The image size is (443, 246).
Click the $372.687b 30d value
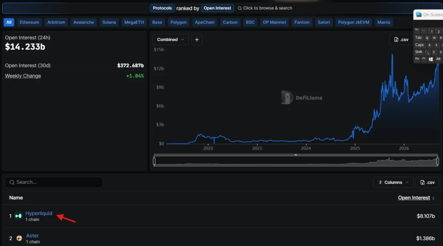click(131, 66)
